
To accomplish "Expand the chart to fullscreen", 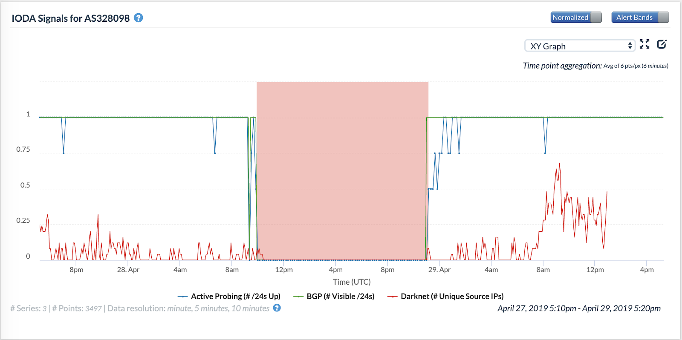I will point(644,44).
